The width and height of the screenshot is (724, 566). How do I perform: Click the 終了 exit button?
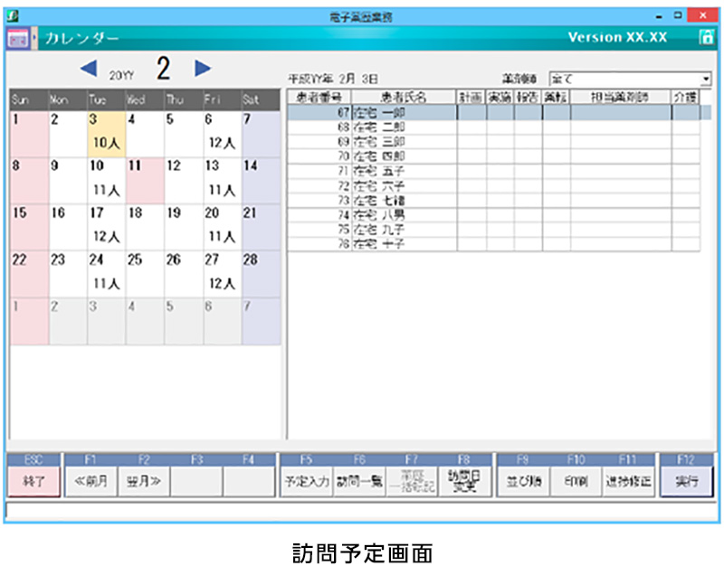point(34,480)
